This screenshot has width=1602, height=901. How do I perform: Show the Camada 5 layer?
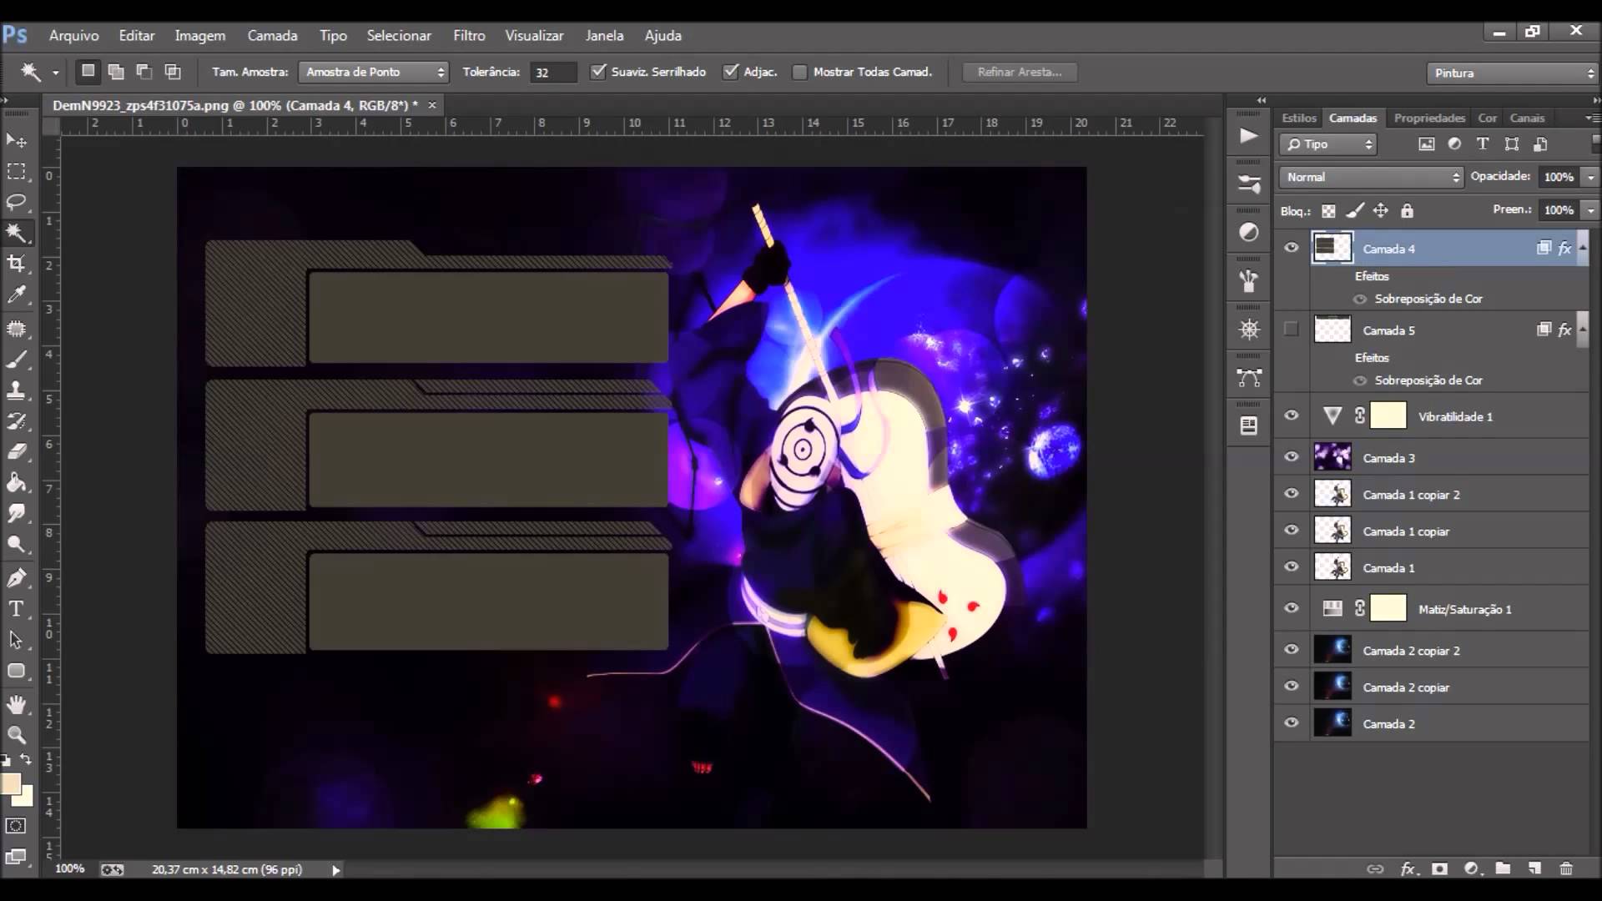click(1292, 329)
